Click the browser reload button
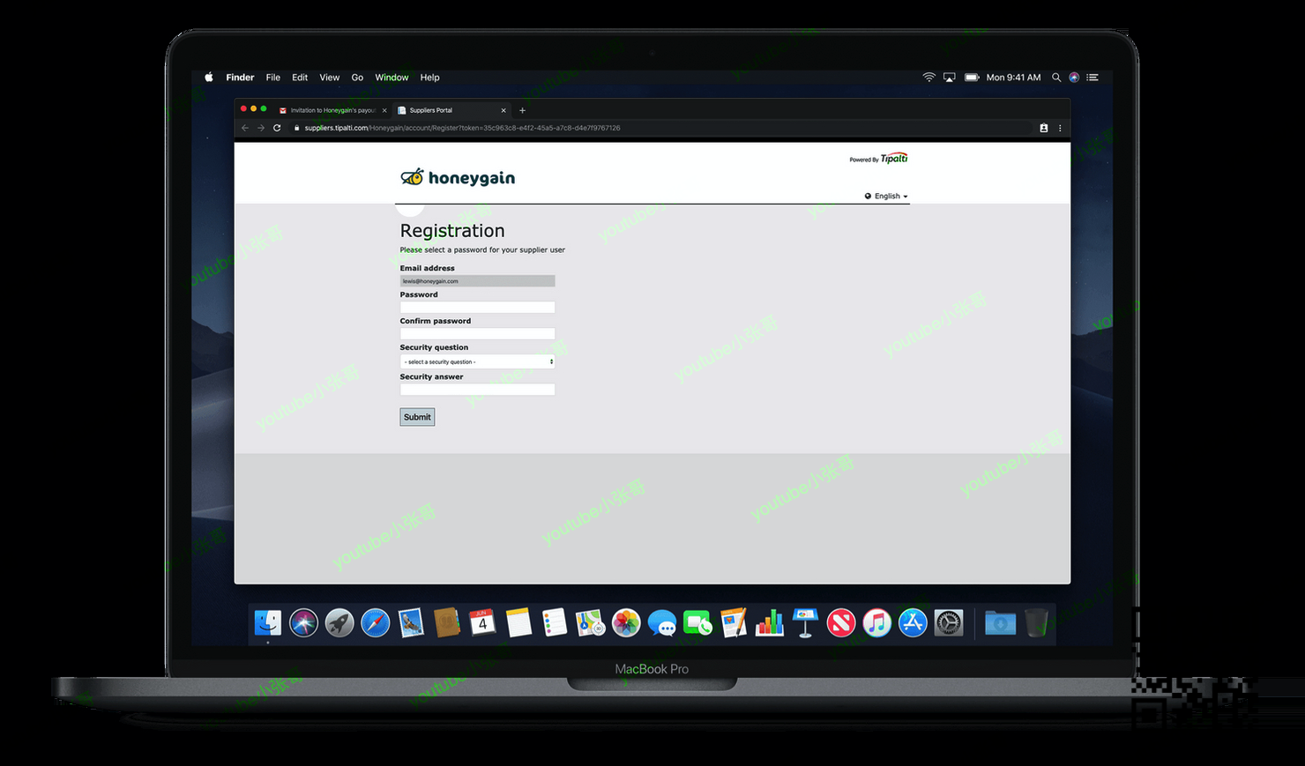 point(277,128)
